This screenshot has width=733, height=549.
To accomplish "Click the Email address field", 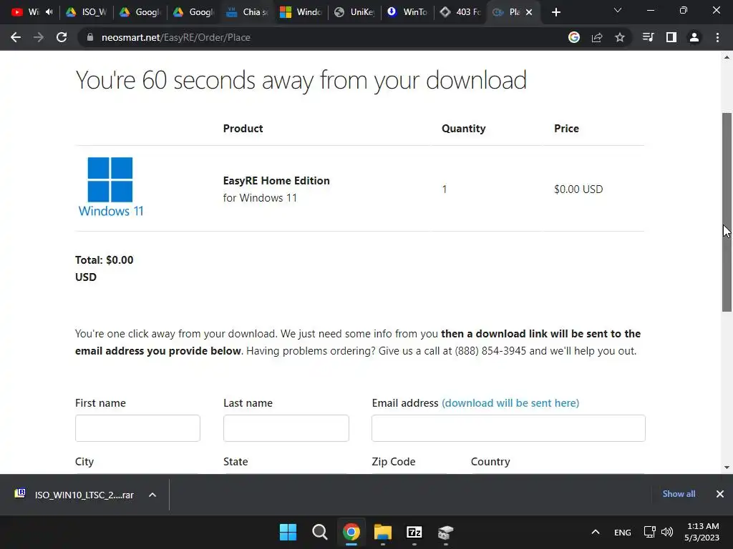I will click(508, 428).
